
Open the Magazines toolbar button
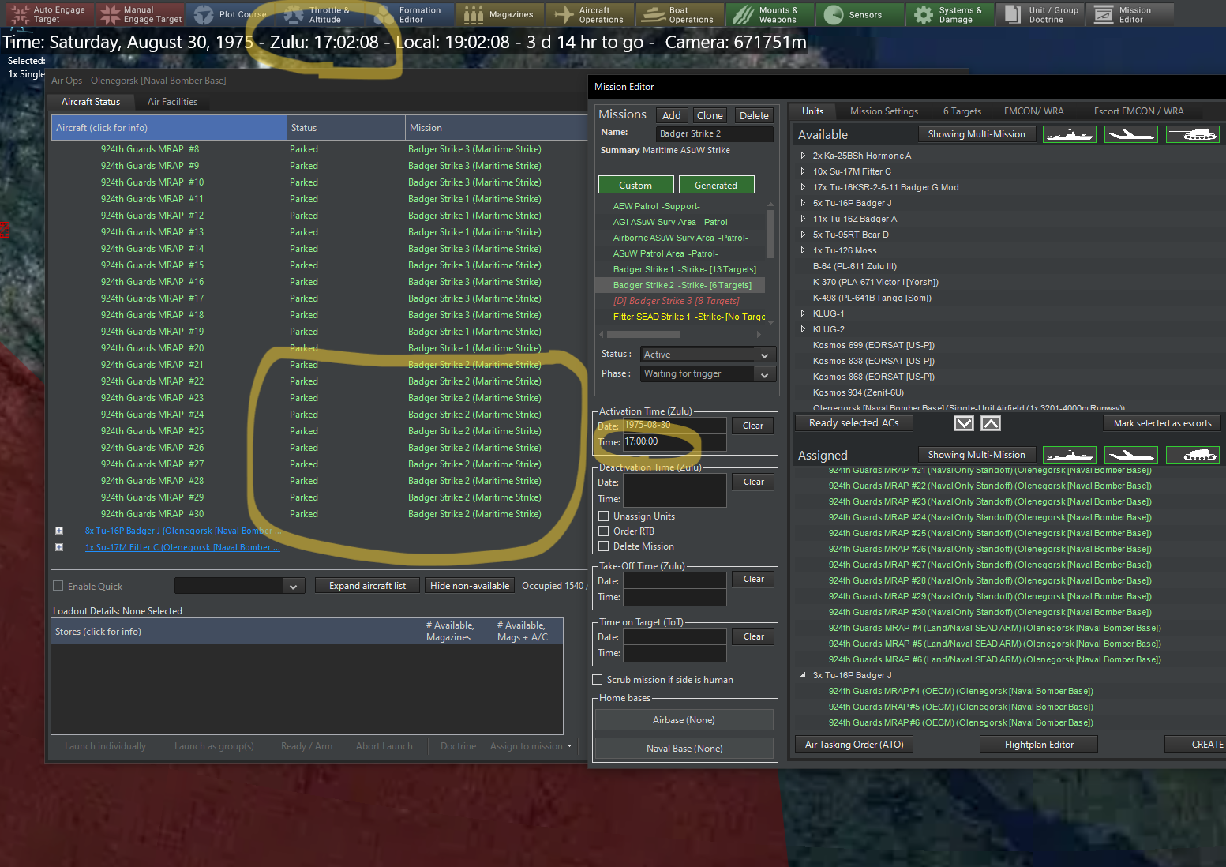499,15
